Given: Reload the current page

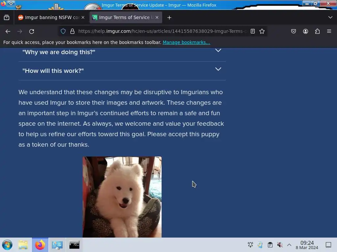Looking at the screenshot, I should (32, 31).
